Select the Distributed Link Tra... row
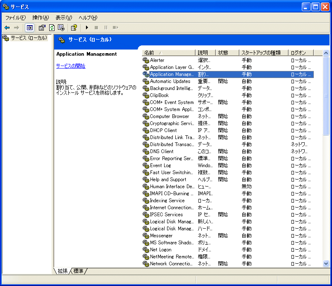This screenshot has height=286, width=332. 228,137
